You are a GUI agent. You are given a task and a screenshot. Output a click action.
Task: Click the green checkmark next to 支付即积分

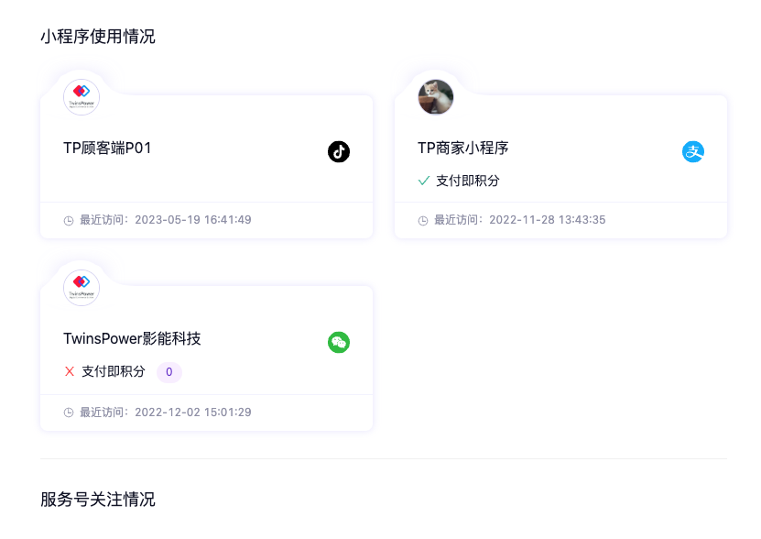coord(424,181)
